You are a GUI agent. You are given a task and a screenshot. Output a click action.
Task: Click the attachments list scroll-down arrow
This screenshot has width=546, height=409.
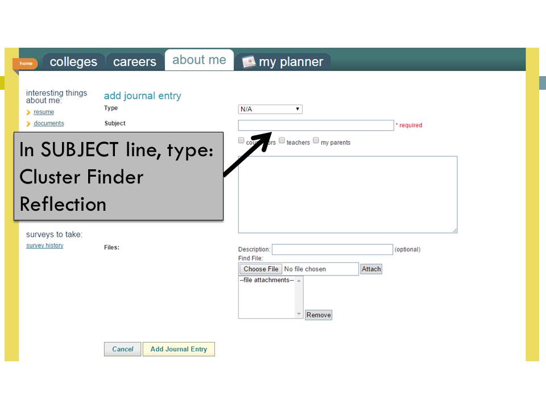[299, 314]
